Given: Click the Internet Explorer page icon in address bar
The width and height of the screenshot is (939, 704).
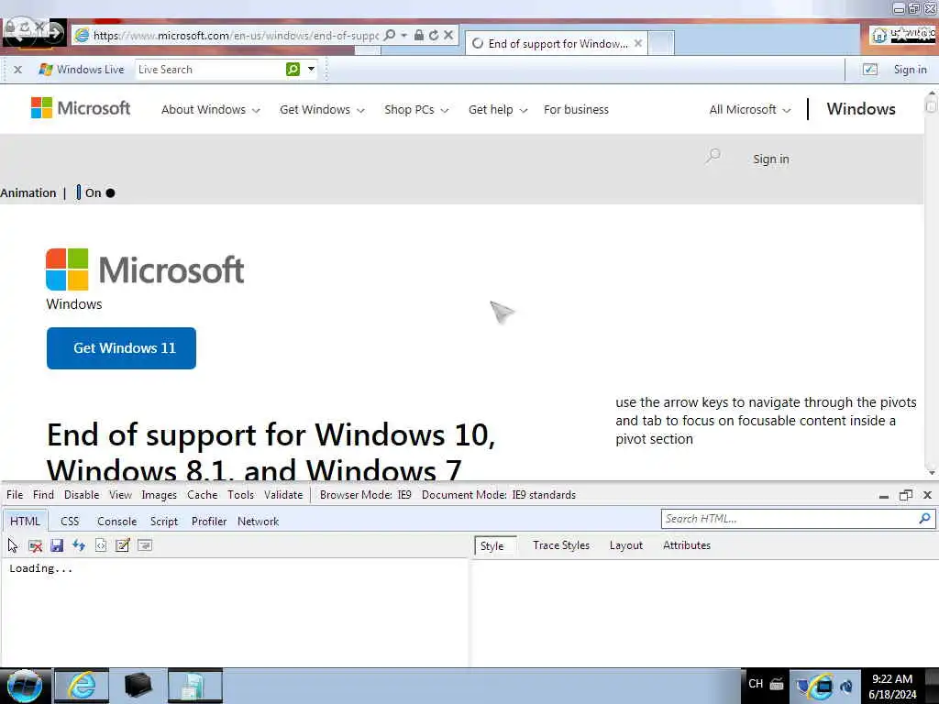Looking at the screenshot, I should click(x=82, y=36).
